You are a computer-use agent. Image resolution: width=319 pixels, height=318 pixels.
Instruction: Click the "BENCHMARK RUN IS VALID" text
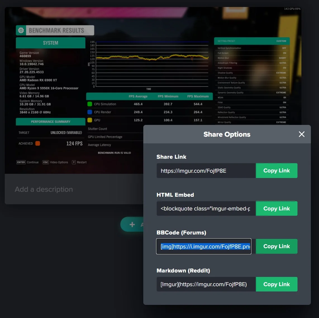coord(114,153)
